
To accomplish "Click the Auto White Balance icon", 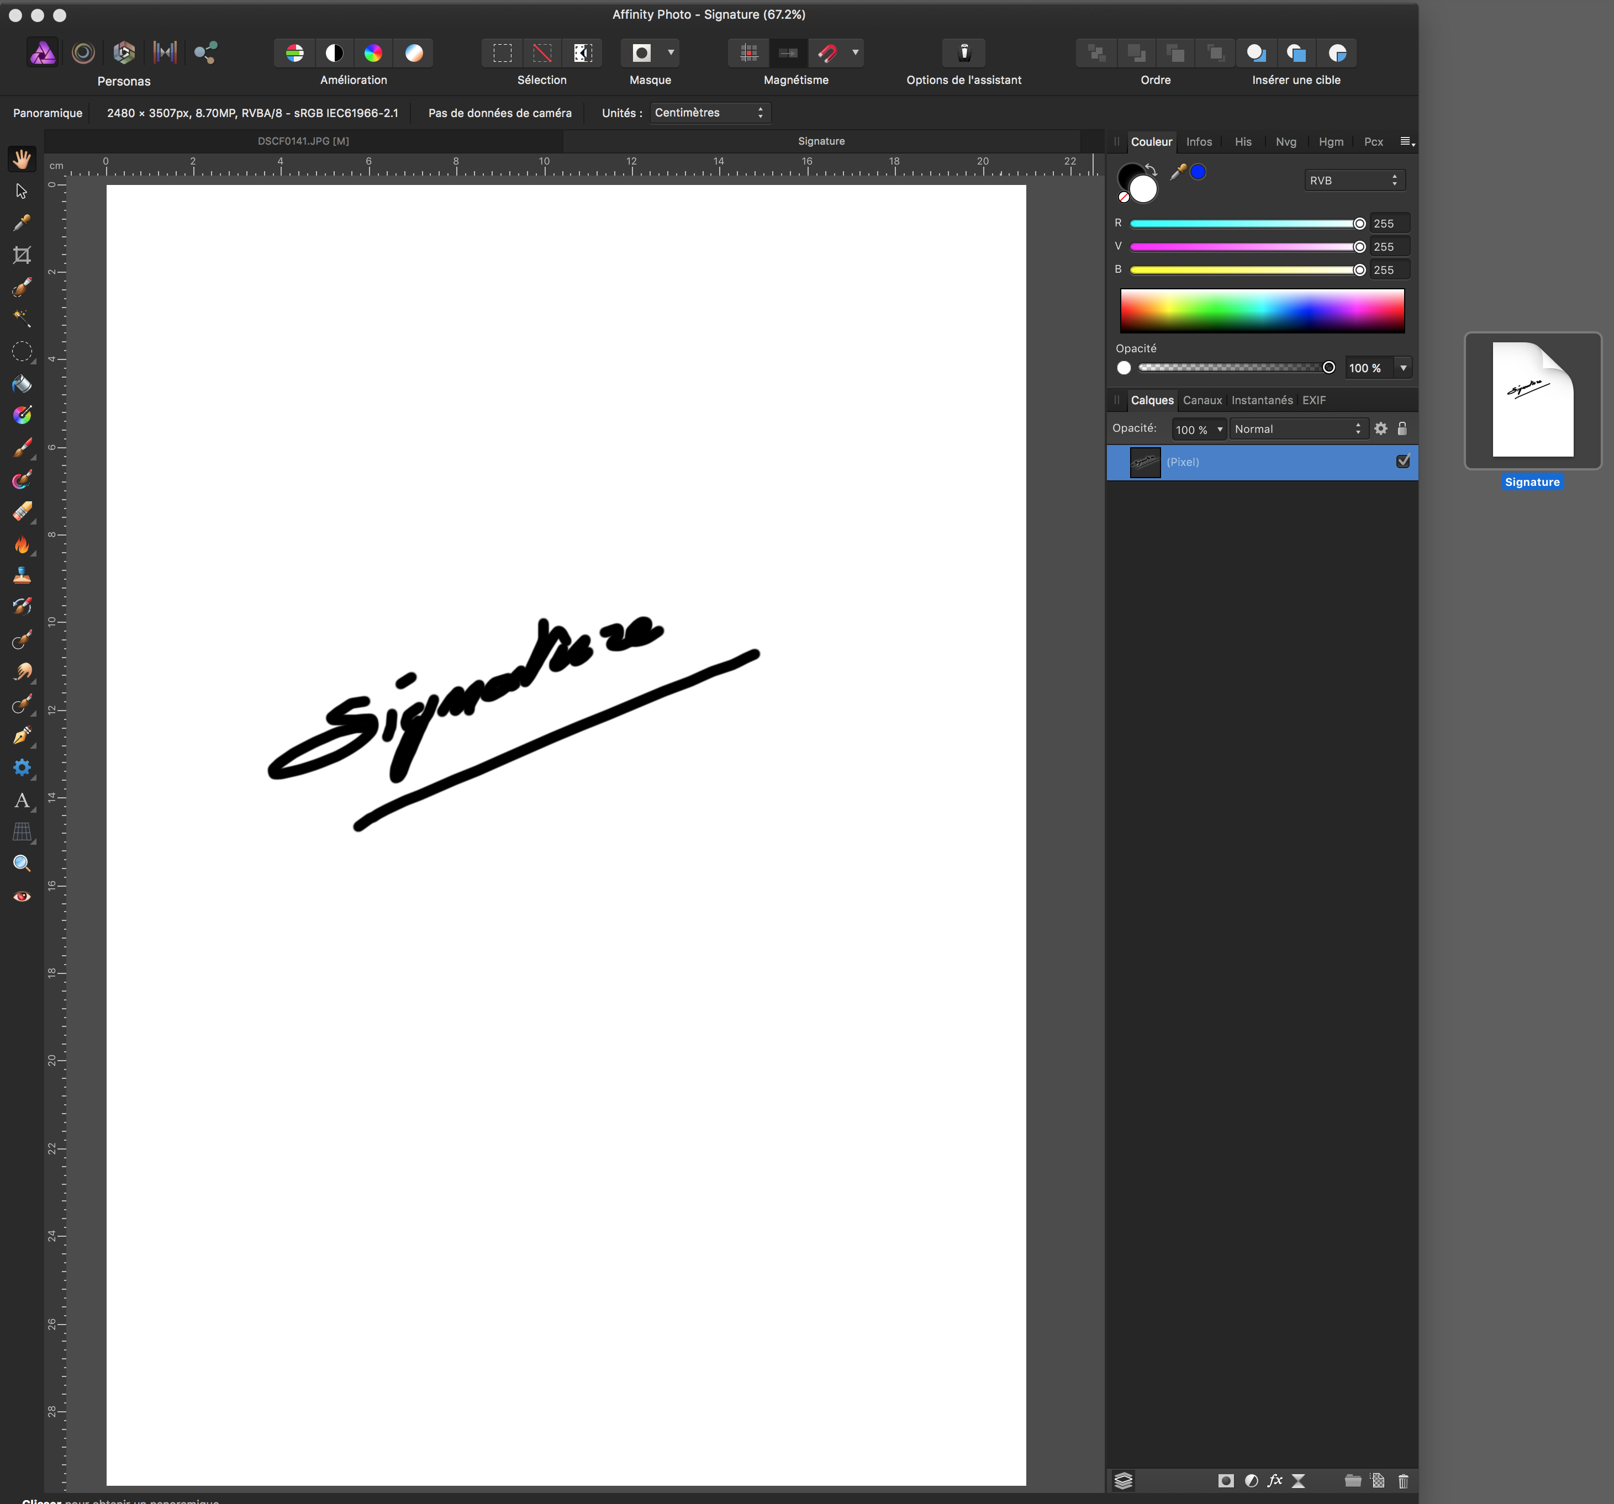I will point(414,53).
